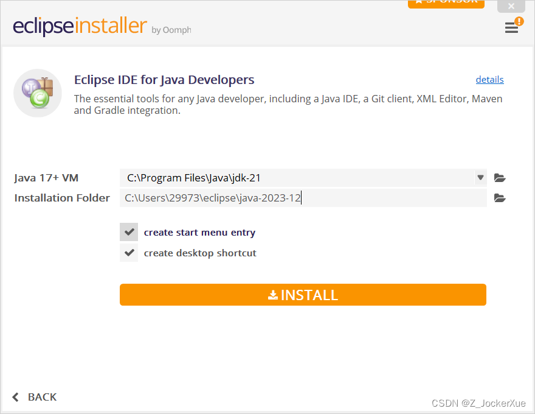Click the eclipseinstaller logo
The height and width of the screenshot is (414, 535).
coord(80,26)
